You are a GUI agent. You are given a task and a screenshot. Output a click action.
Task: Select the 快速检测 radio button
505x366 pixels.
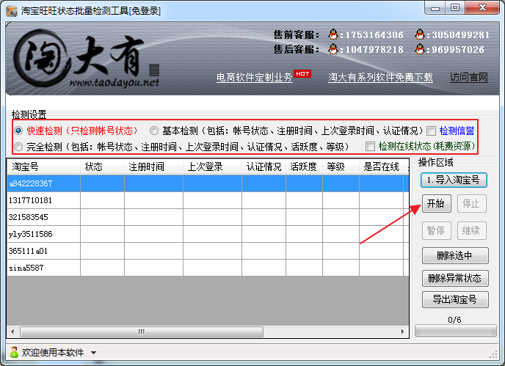(x=18, y=131)
